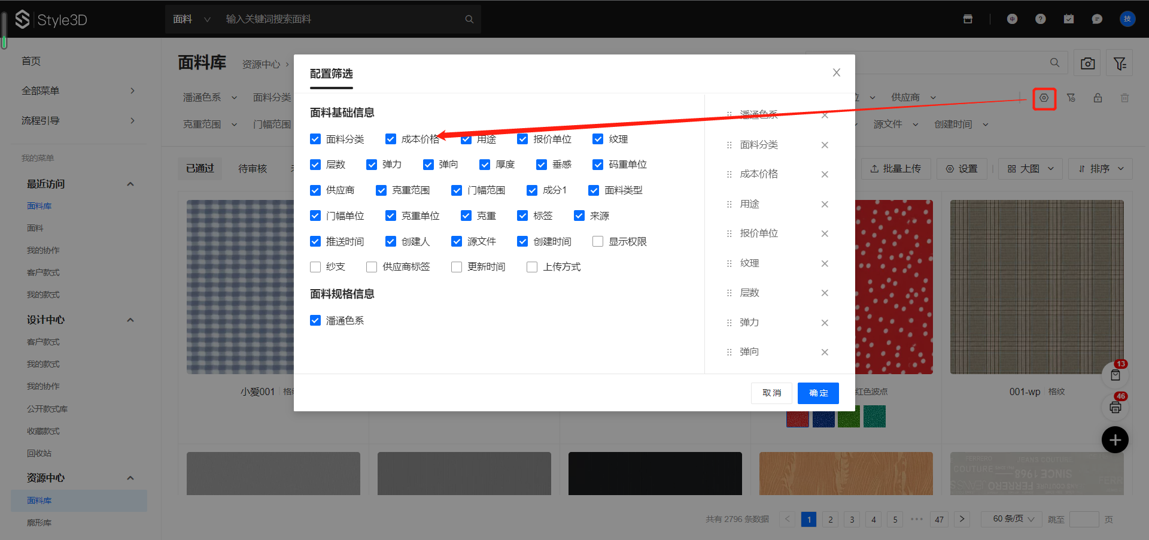
Task: Uncheck the 成本价格 checkbox
Action: pyautogui.click(x=391, y=139)
